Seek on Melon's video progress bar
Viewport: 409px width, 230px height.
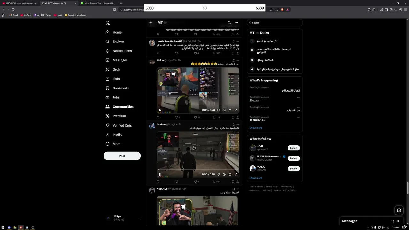pos(198,105)
